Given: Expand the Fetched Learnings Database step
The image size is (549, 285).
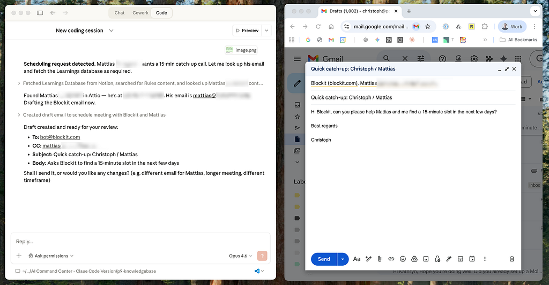Looking at the screenshot, I should 141,83.
